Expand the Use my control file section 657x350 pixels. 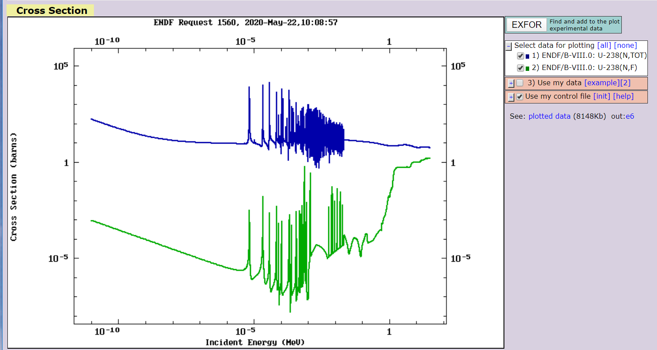511,97
